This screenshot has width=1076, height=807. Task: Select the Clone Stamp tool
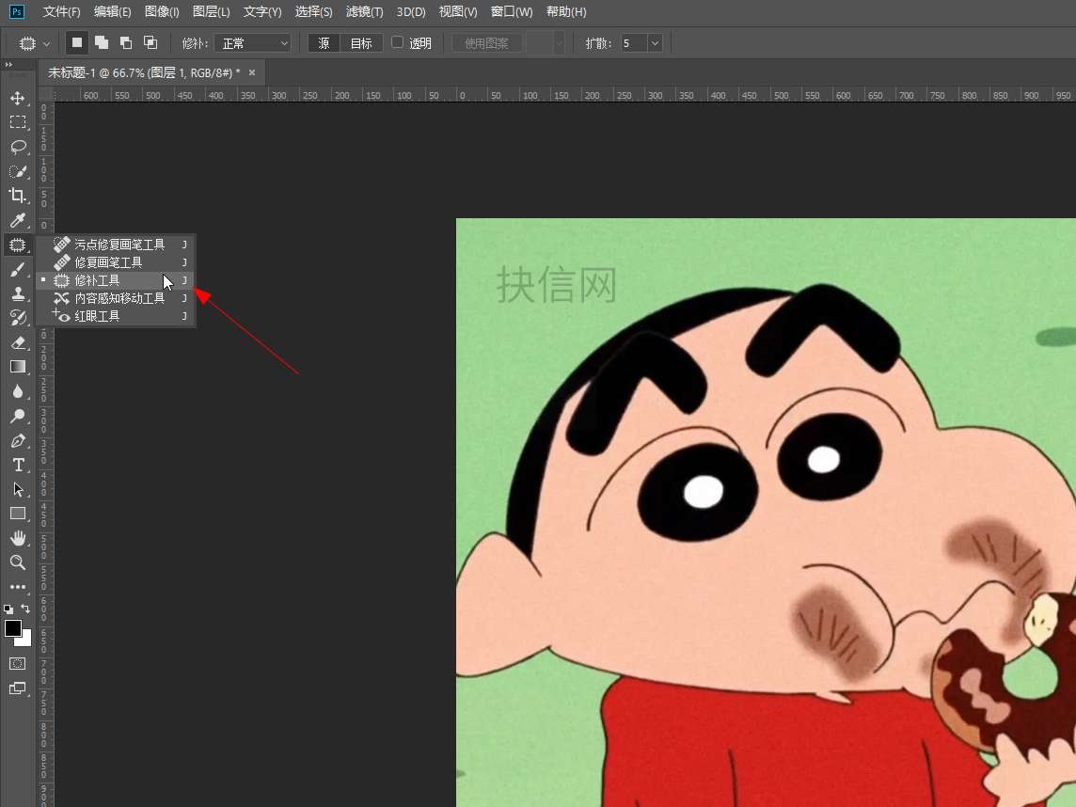(x=18, y=293)
